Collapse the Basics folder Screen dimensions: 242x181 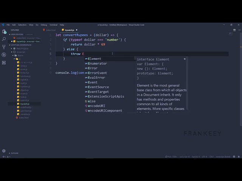tap(20, 55)
